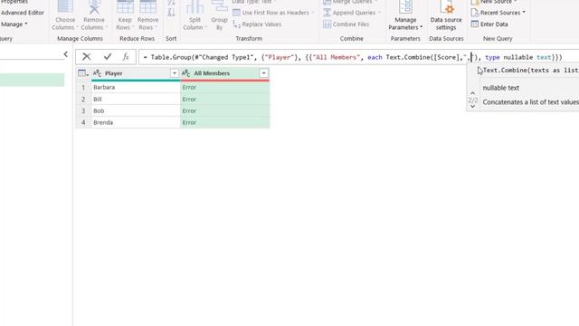Screen dimensions: 579x326
Task: Select row number 4
Action: (x=83, y=122)
